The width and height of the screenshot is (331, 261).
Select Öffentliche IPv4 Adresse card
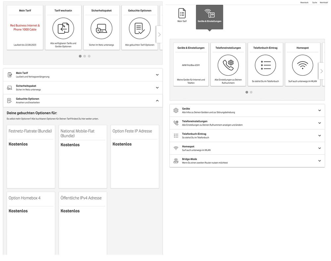point(83,223)
